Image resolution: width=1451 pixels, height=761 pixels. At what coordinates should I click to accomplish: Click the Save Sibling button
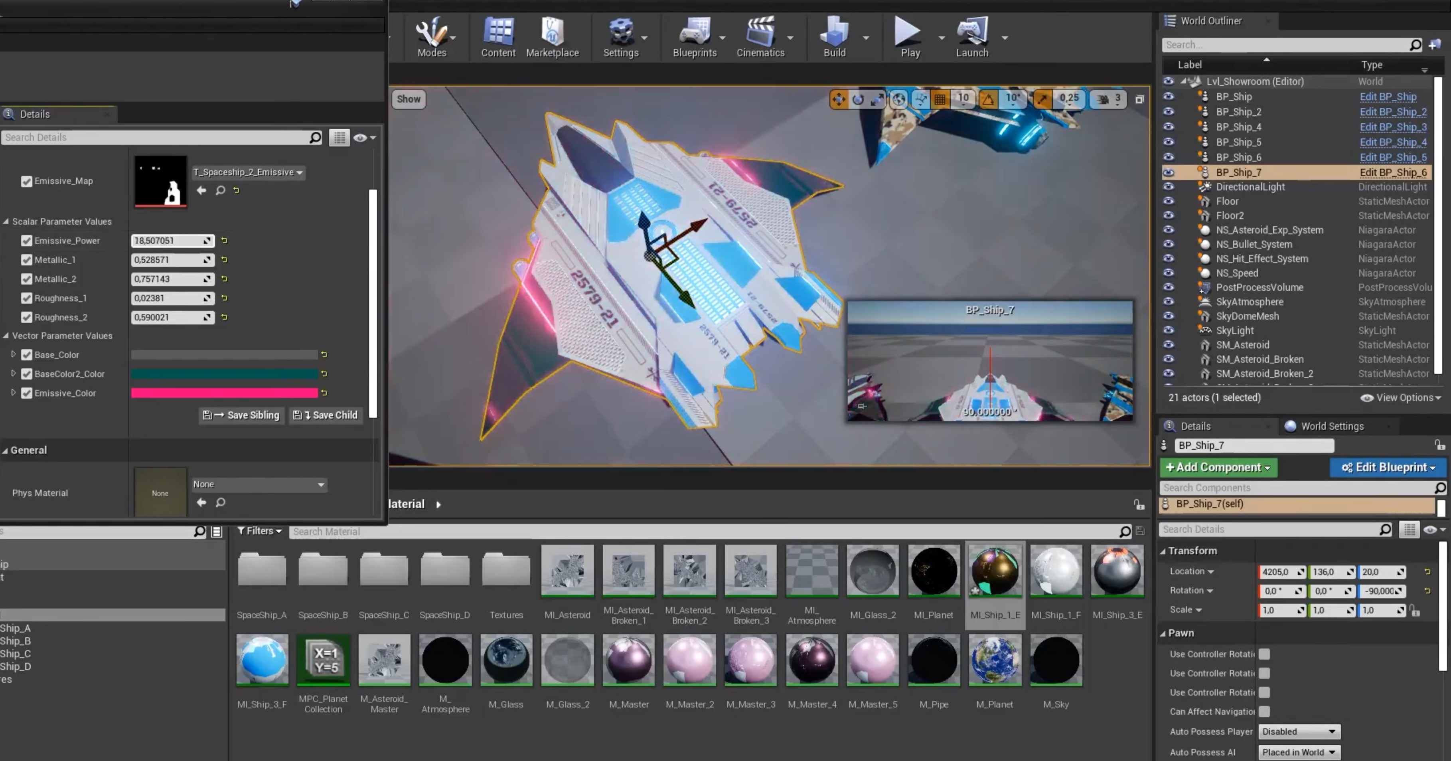click(x=242, y=415)
